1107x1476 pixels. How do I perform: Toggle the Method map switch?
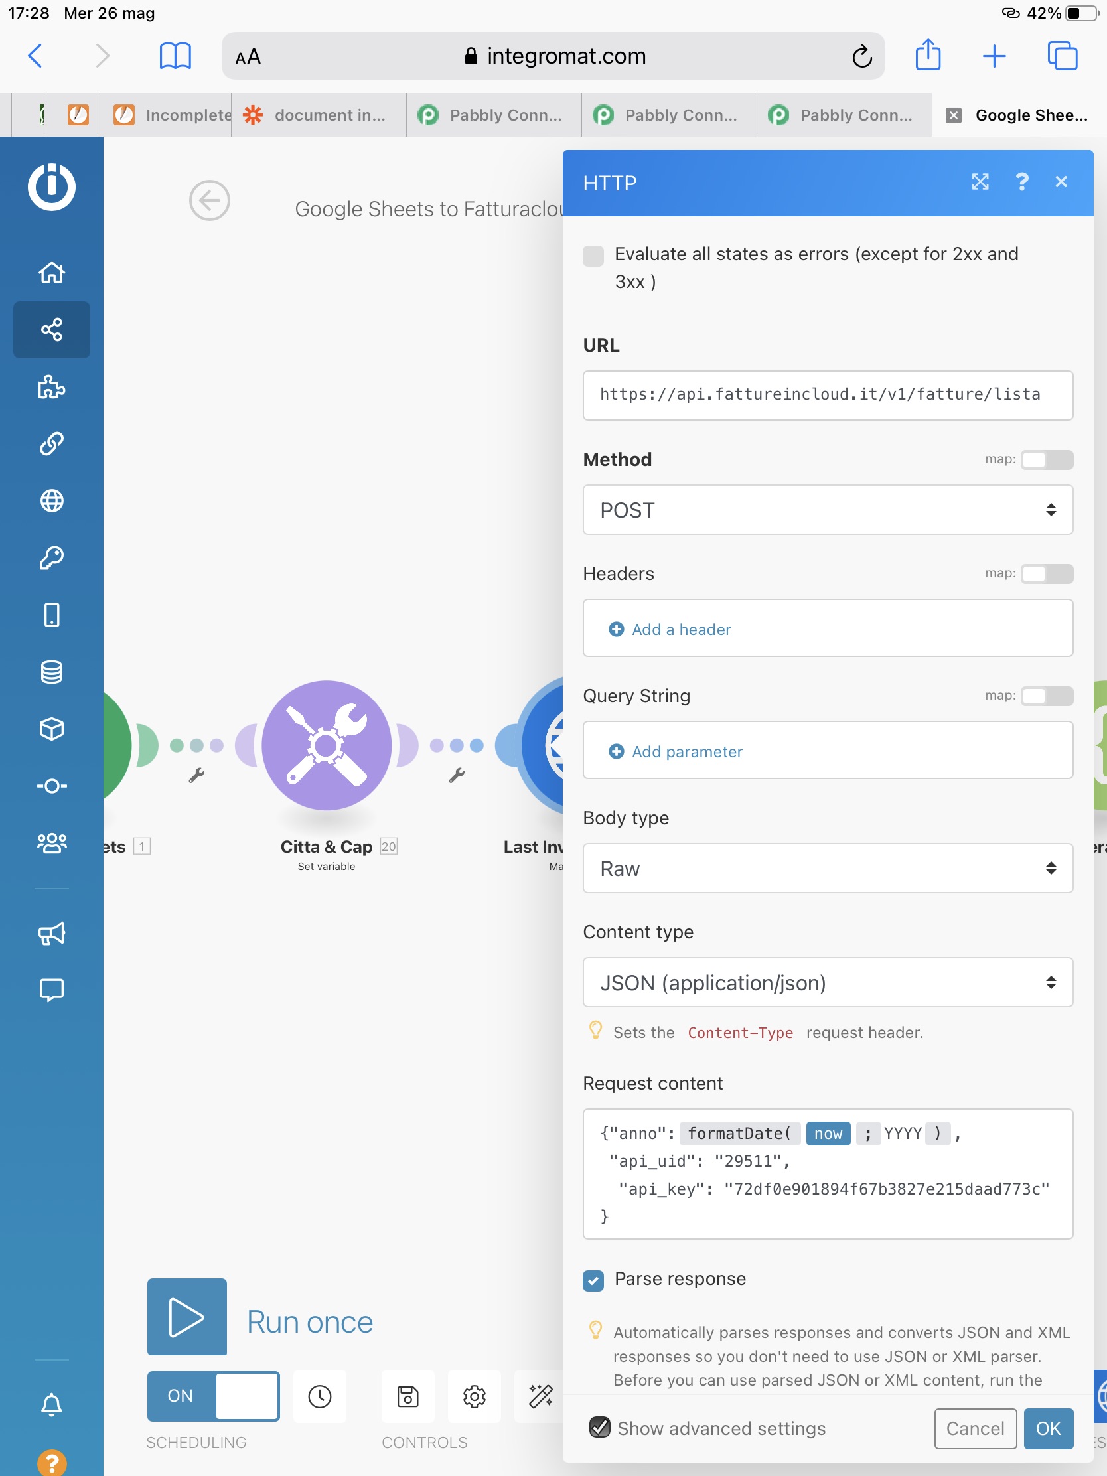pyautogui.click(x=1047, y=460)
